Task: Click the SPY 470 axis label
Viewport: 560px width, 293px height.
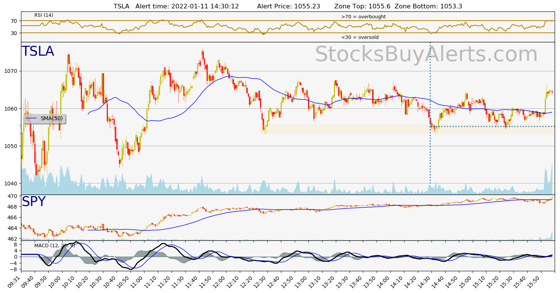Action: coord(13,196)
